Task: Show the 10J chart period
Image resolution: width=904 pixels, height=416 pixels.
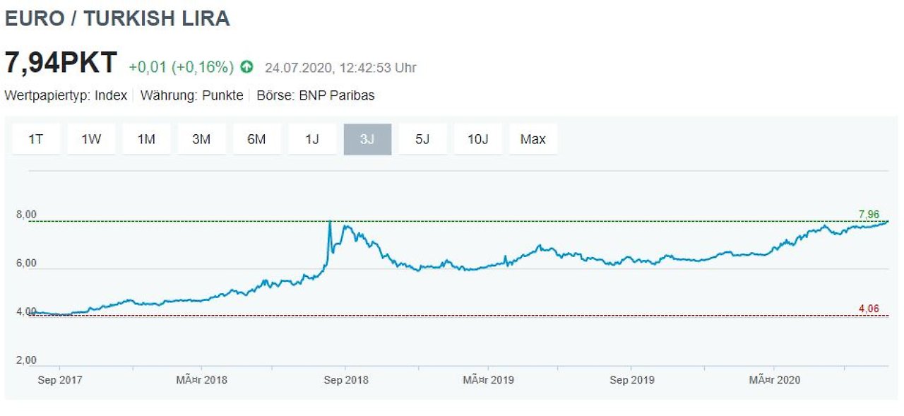Action: point(477,139)
